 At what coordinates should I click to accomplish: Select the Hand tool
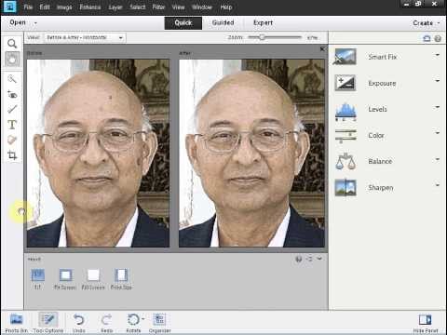click(12, 59)
